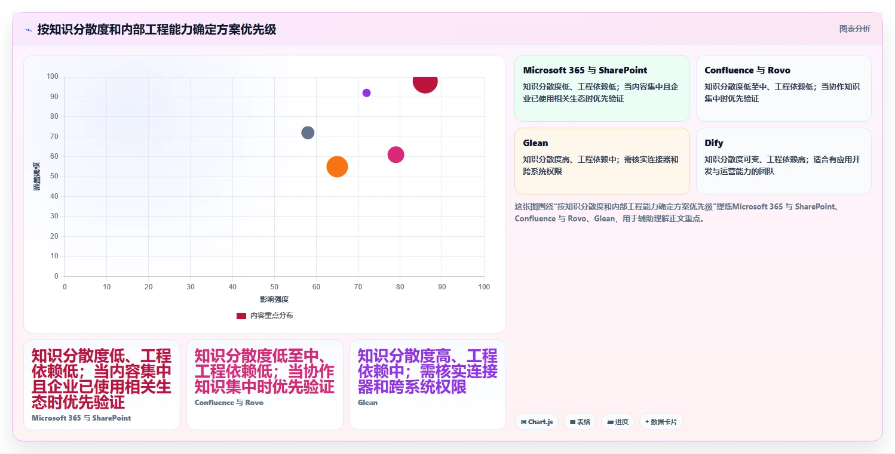
Task: Select the pink bubble in the chart
Action: pos(396,155)
